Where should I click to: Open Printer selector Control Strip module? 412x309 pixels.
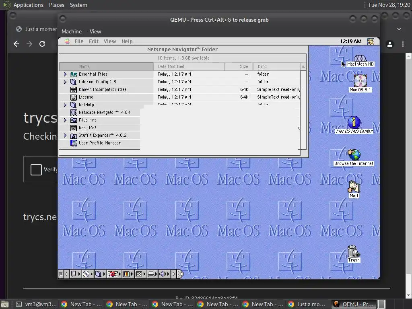[x=152, y=274]
